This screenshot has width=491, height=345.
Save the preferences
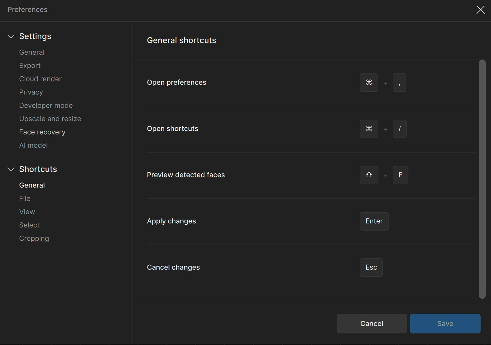coord(445,324)
